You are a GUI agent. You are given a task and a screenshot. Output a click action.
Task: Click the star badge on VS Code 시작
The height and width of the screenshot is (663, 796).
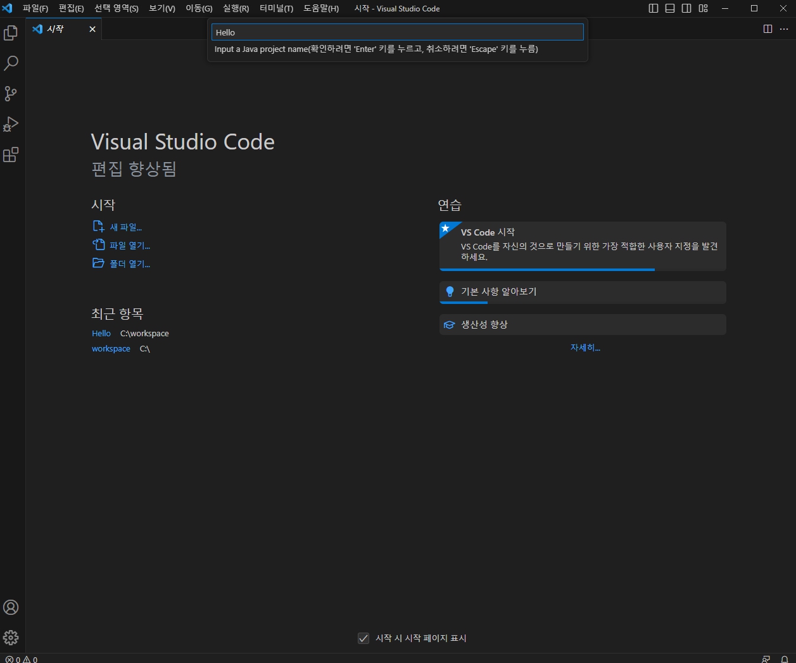click(x=446, y=228)
